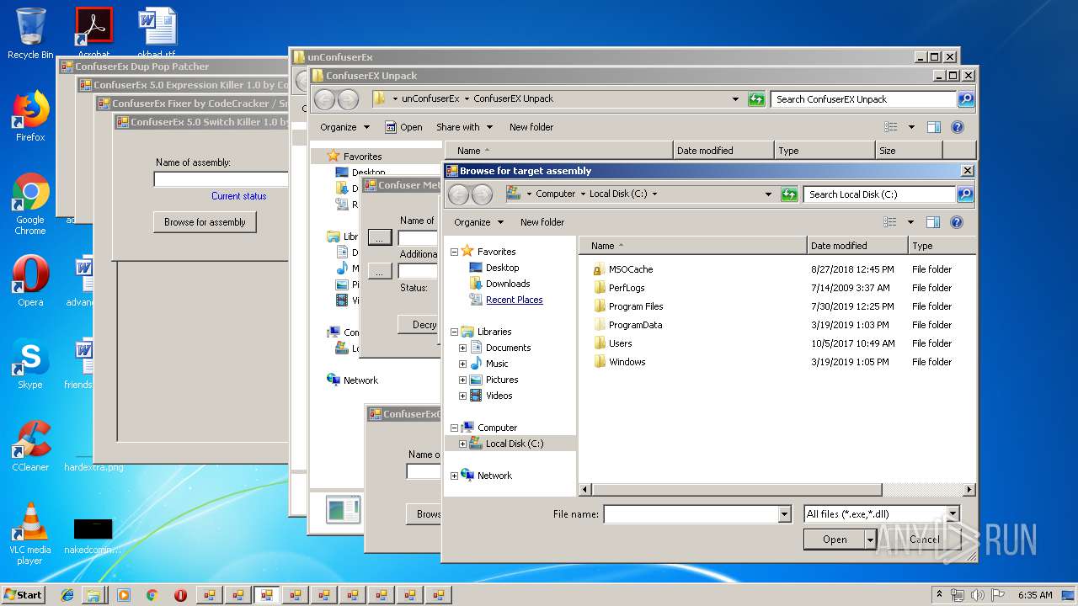The width and height of the screenshot is (1078, 606).
Task: Expand Pictures library node
Action: pos(462,380)
